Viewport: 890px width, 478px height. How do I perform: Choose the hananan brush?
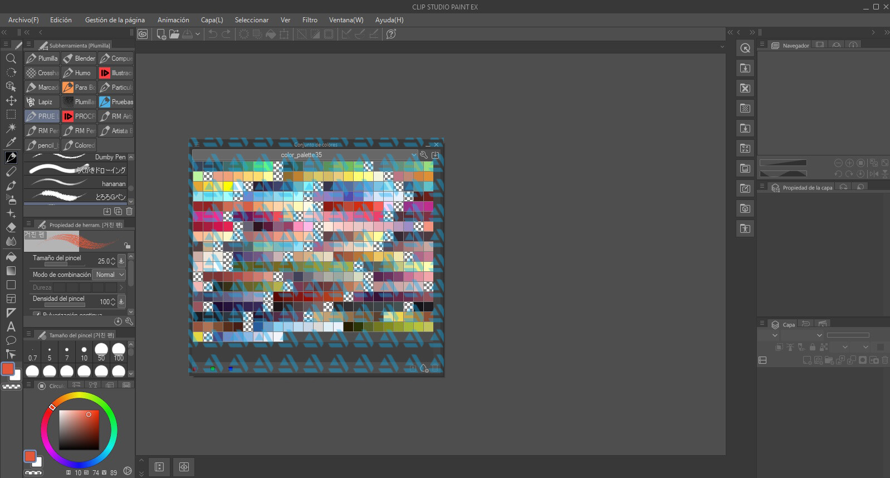point(76,183)
